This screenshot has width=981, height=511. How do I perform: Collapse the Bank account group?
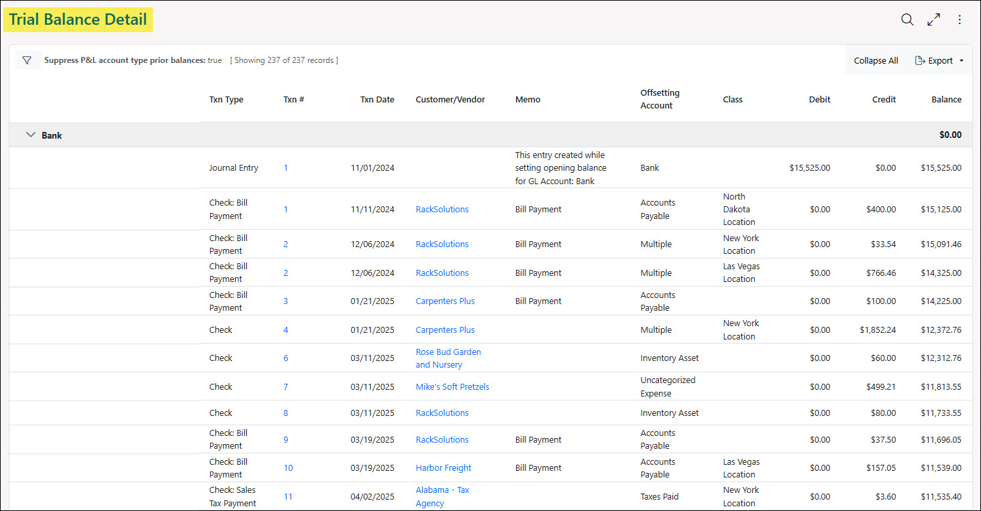(30, 135)
